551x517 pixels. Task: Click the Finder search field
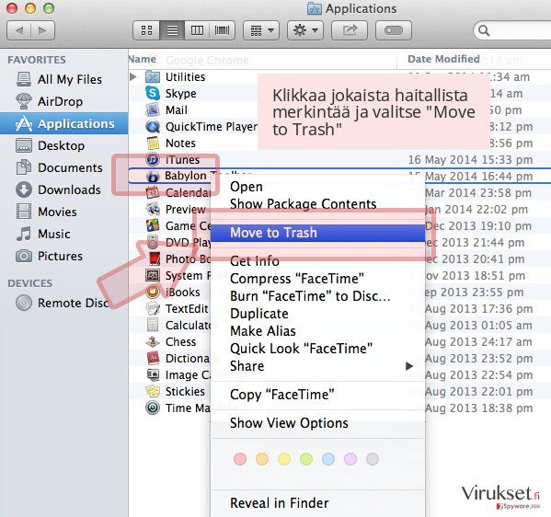pyautogui.click(x=513, y=31)
